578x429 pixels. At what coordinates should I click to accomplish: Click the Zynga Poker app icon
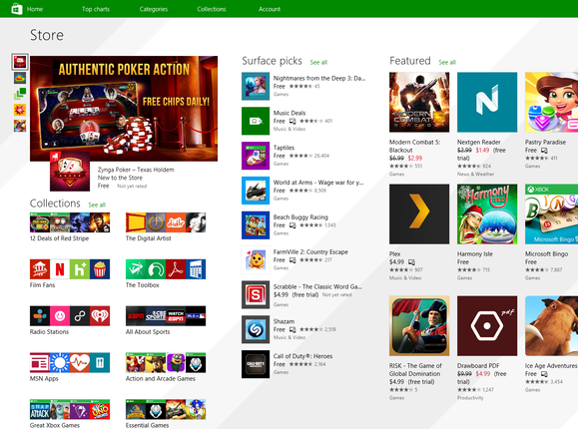pos(70,171)
